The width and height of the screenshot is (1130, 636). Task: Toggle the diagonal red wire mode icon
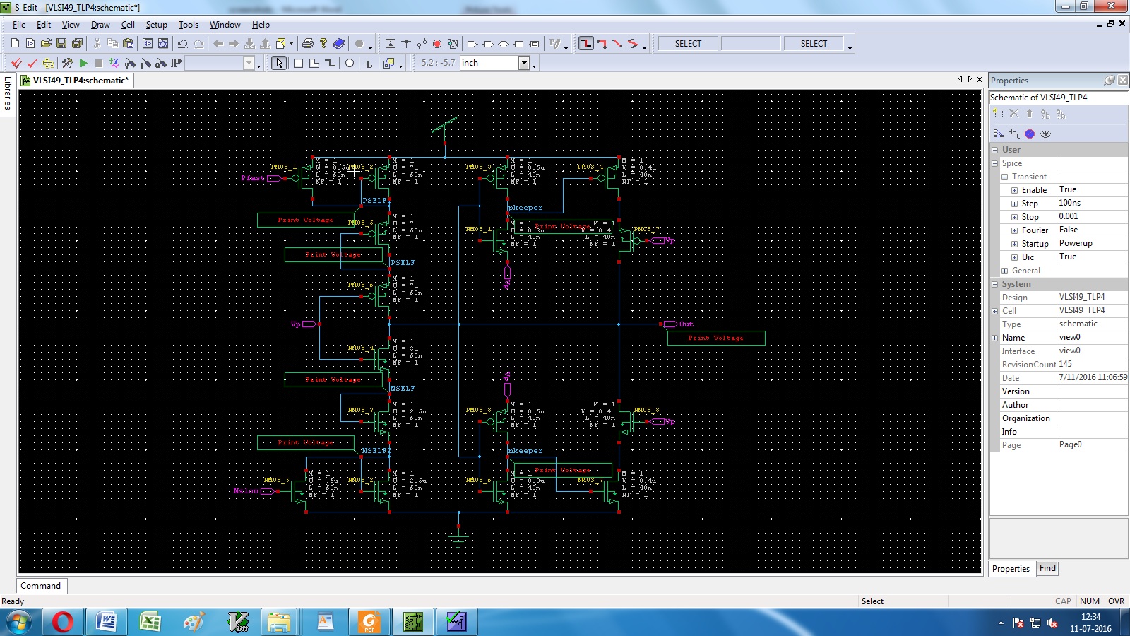pyautogui.click(x=617, y=44)
